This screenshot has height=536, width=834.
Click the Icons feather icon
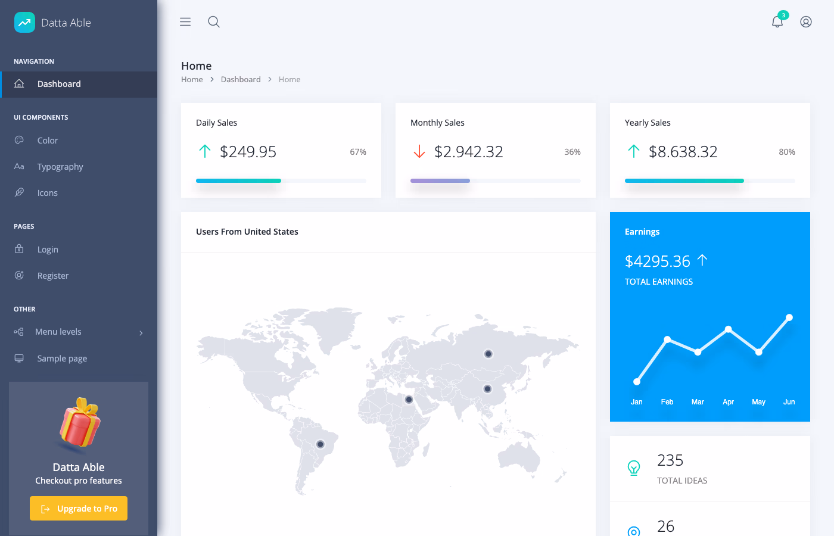click(19, 192)
